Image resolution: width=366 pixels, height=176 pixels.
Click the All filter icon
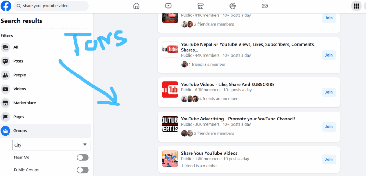point(5,47)
